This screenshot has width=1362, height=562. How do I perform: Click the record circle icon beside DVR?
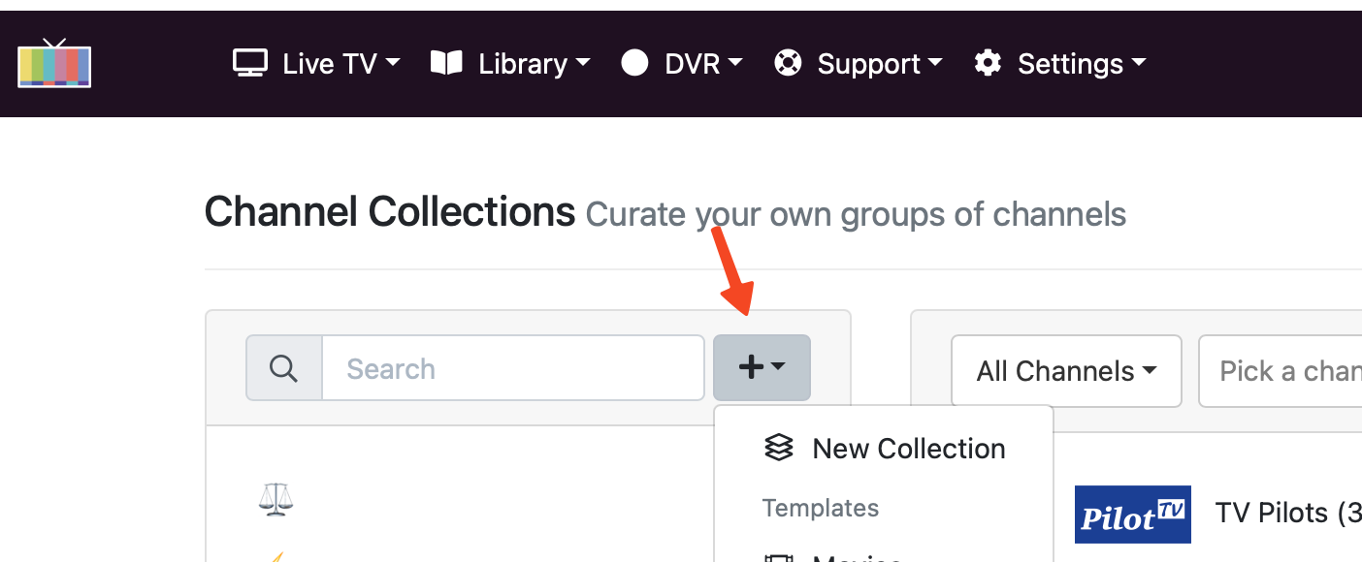(x=634, y=64)
